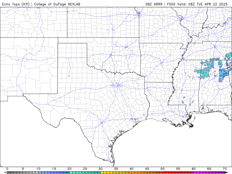Select the magenta band of the color scale

click(x=209, y=173)
